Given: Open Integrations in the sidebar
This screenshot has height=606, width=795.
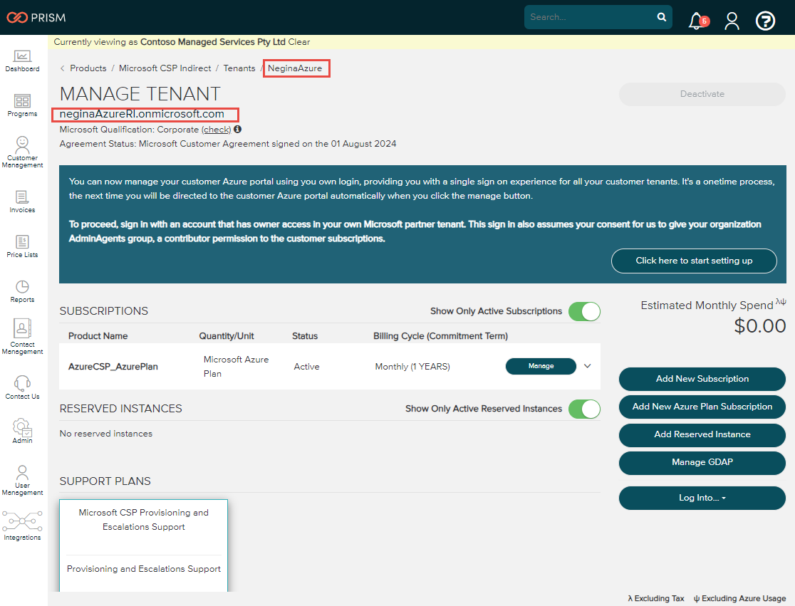Looking at the screenshot, I should (22, 522).
